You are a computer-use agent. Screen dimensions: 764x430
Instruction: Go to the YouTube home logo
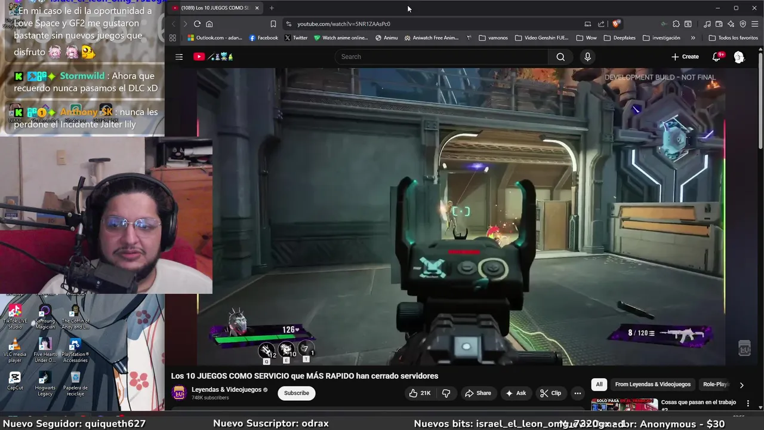pos(213,57)
